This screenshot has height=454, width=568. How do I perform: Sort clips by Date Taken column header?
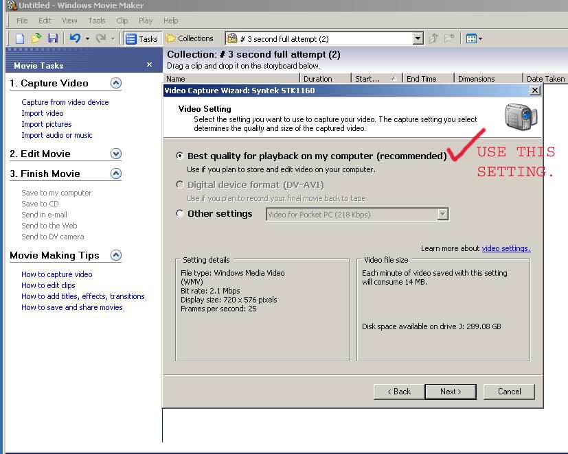(545, 78)
